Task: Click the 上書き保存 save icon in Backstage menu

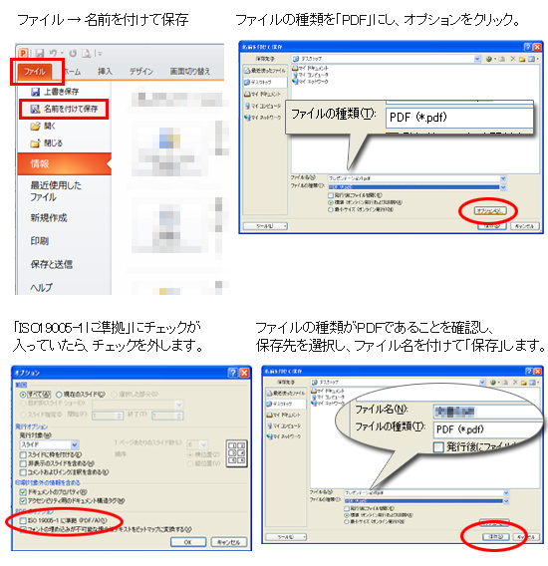Action: pos(36,92)
